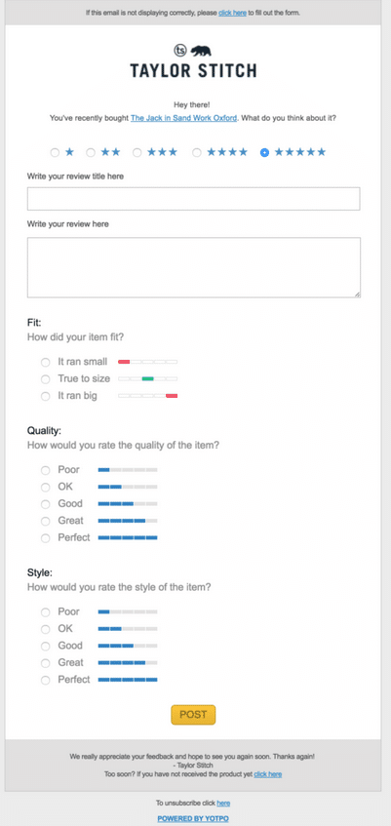
Task: Choose the three-star rating radio button
Action: click(137, 153)
